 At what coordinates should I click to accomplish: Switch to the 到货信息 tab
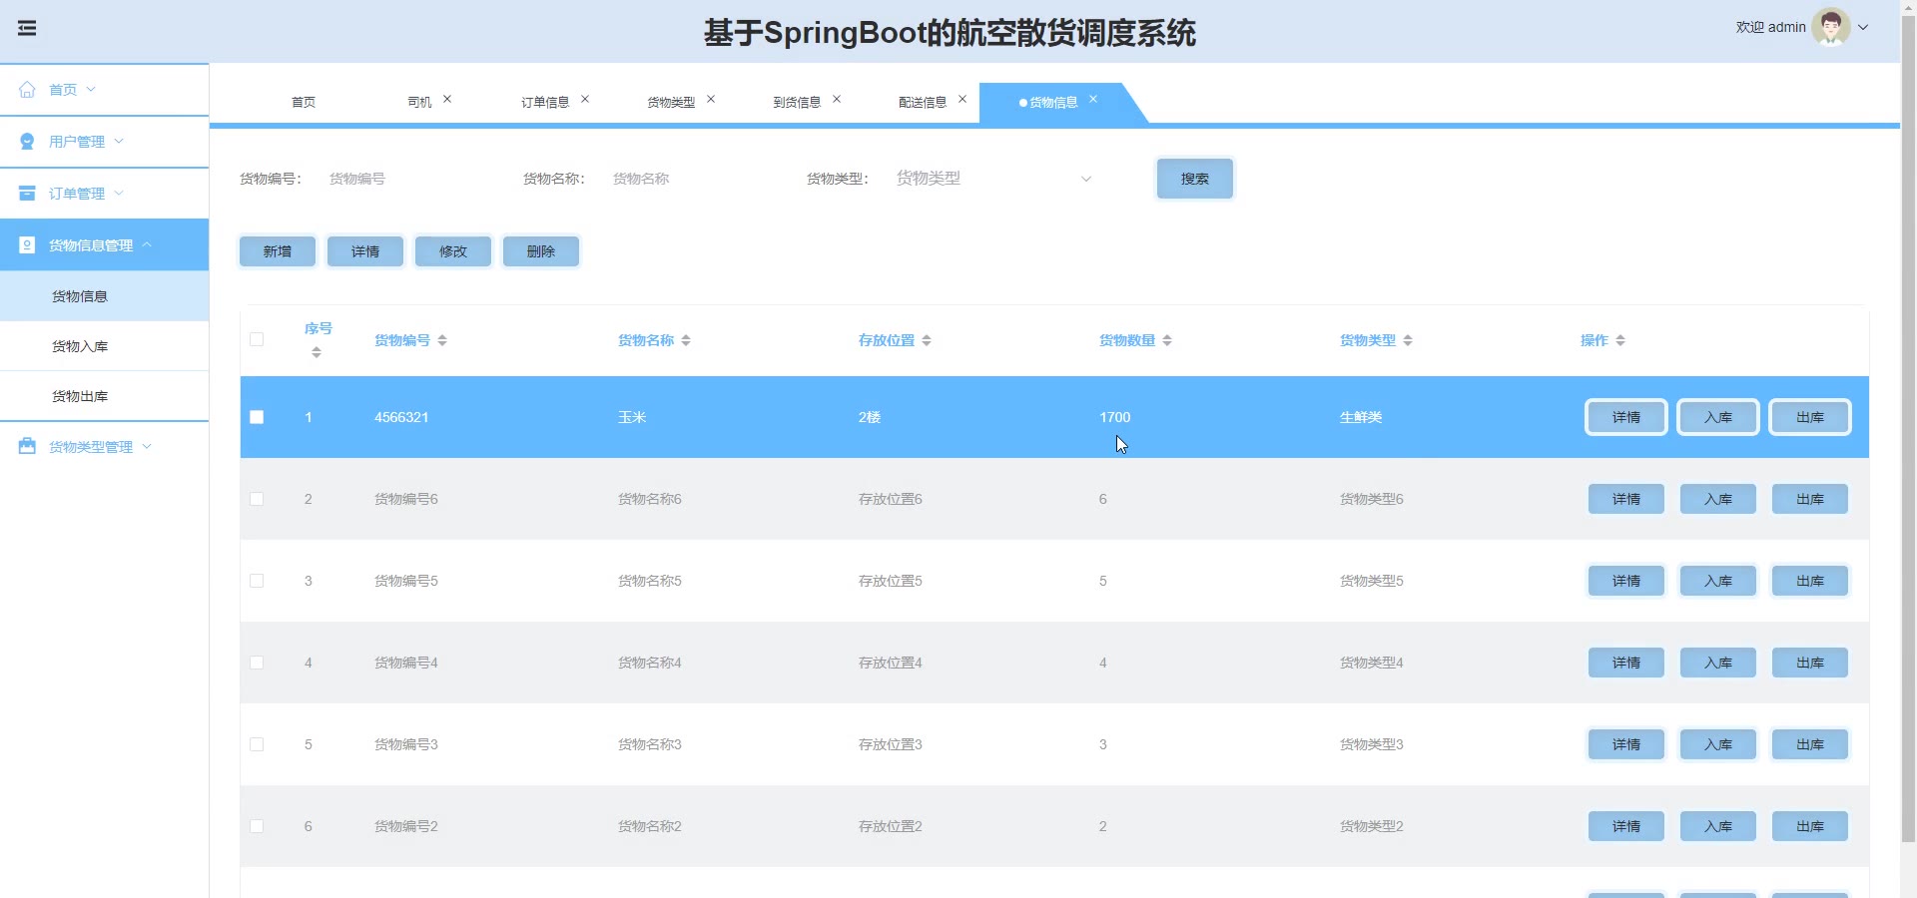797,103
